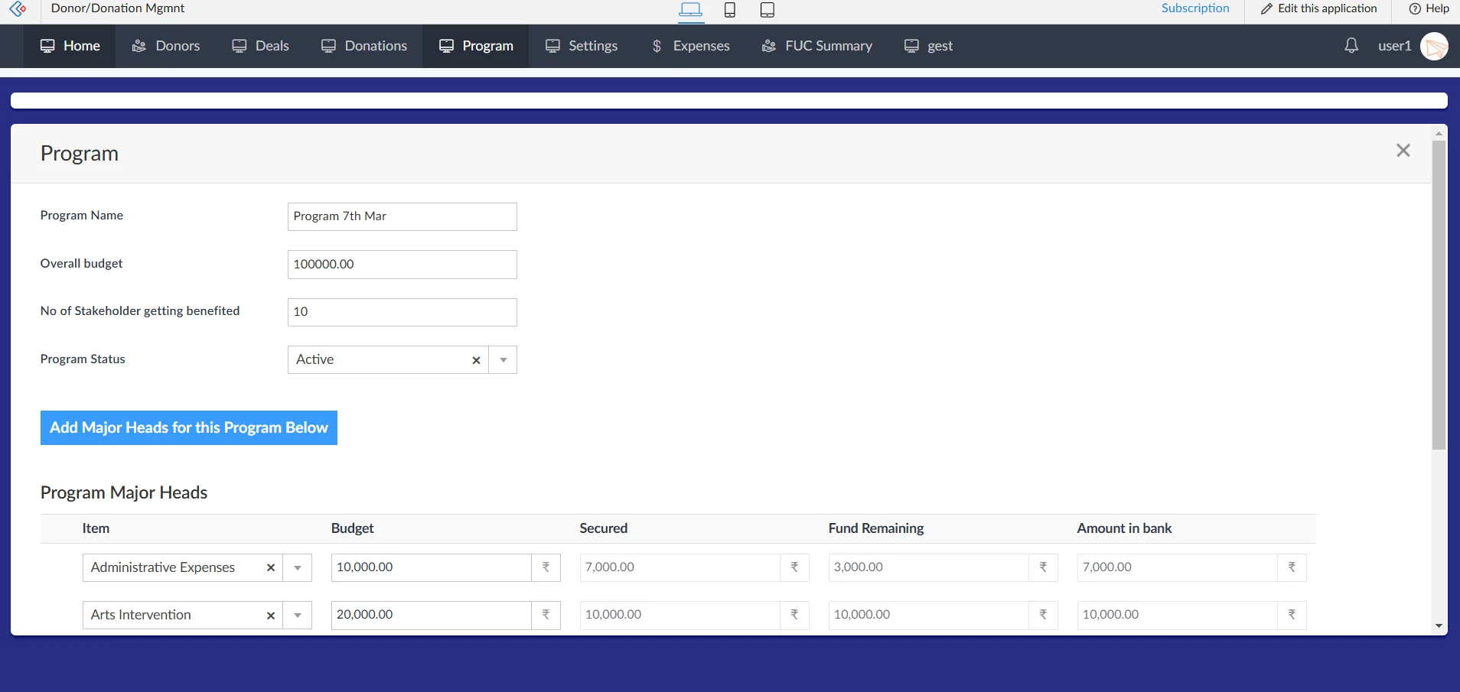Edit No of Stakeholder getting benefited field
This screenshot has height=692, width=1460.
(402, 312)
